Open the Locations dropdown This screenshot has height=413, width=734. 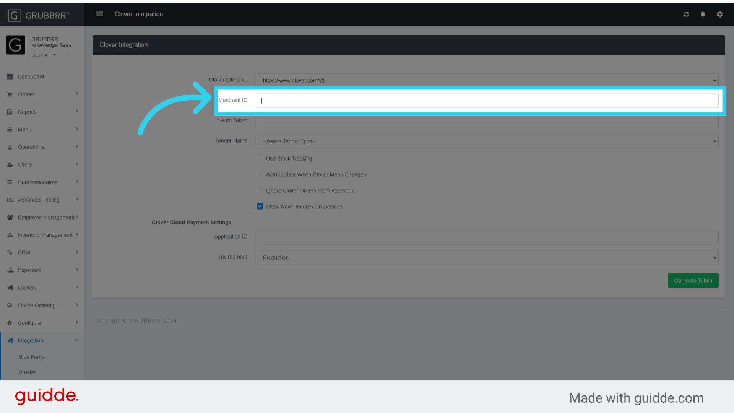pyautogui.click(x=44, y=55)
